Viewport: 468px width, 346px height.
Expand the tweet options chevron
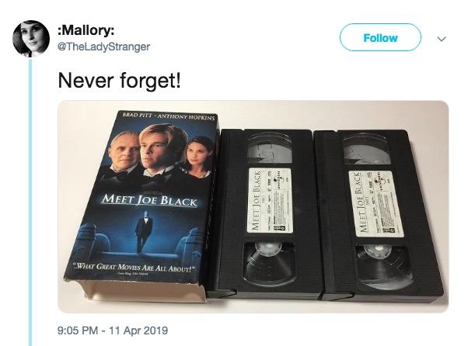tap(442, 39)
